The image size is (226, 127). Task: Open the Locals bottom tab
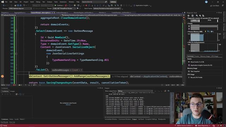click(x=17, y=119)
